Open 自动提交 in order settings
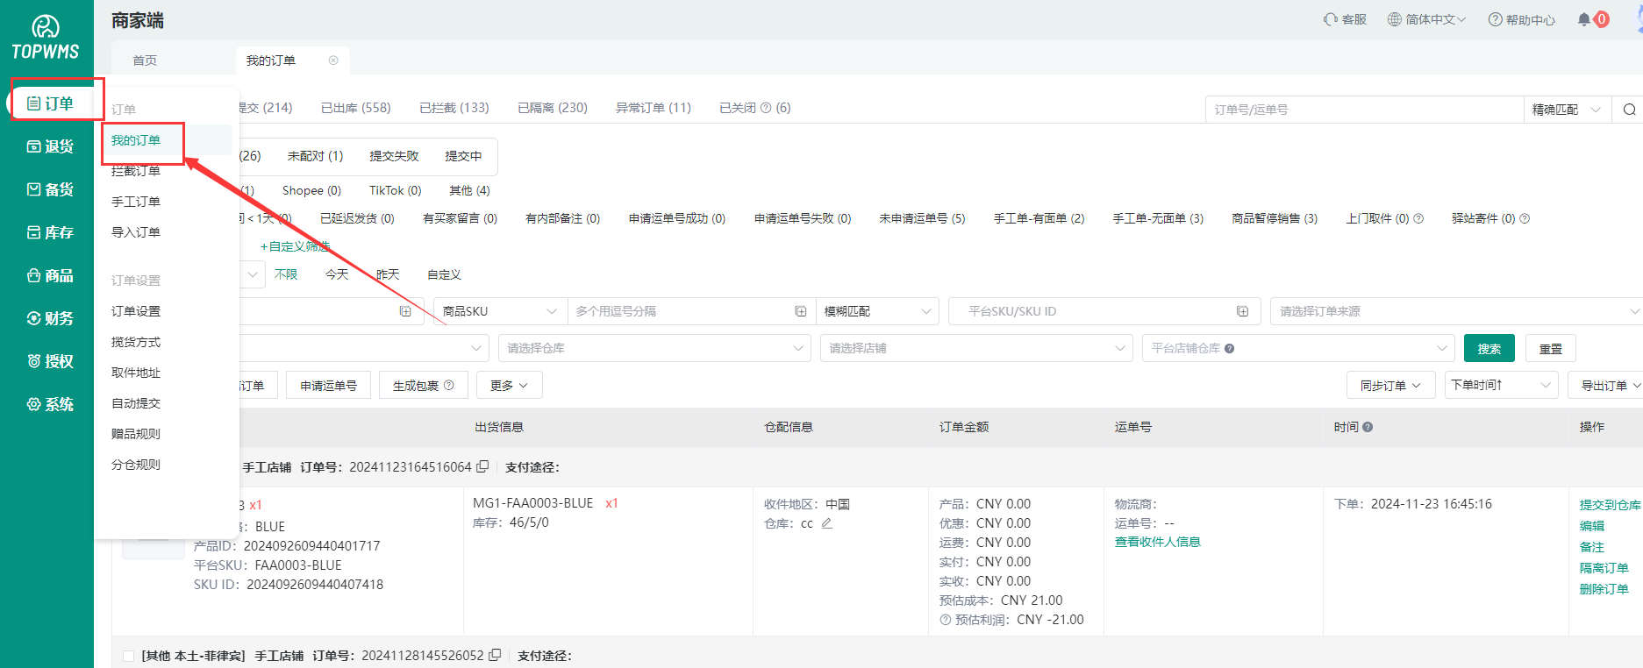Screen dimensions: 1643x668 pos(136,403)
